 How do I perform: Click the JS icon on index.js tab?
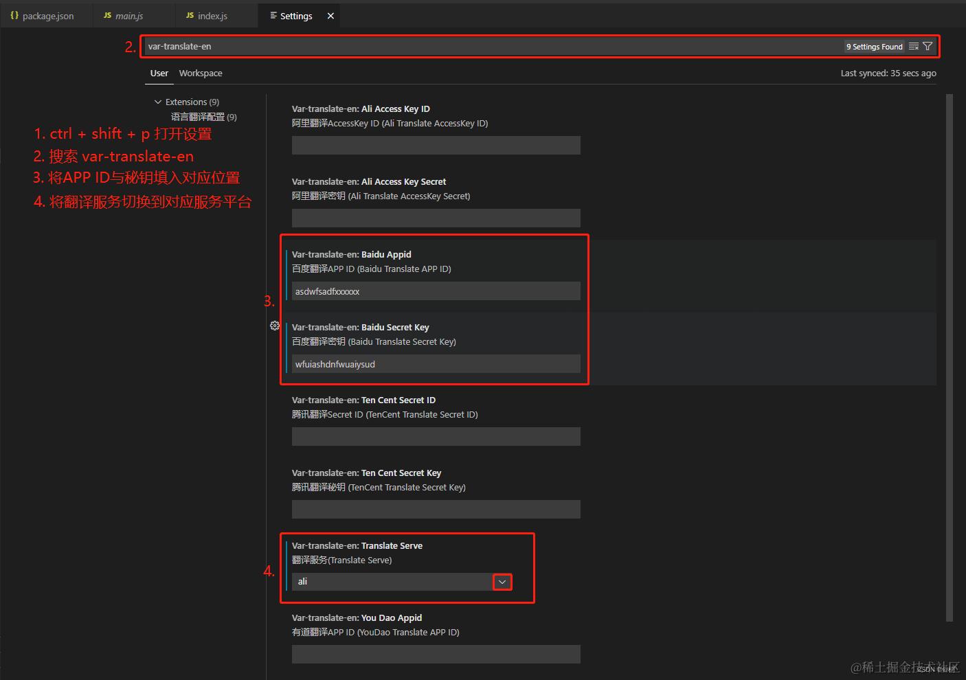(190, 15)
